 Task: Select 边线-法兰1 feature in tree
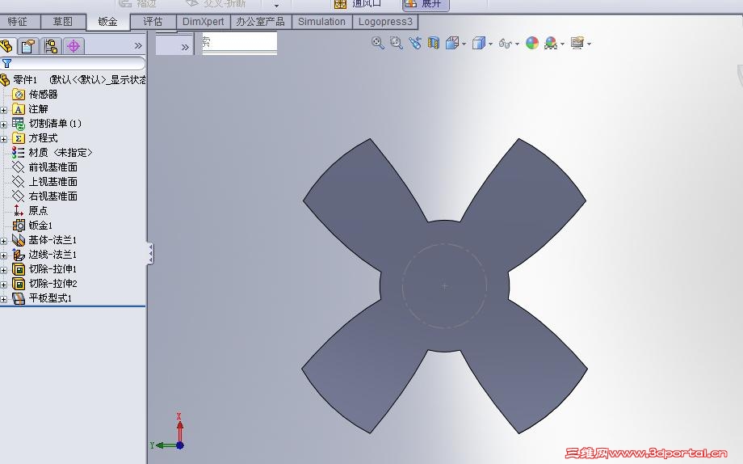pos(52,255)
